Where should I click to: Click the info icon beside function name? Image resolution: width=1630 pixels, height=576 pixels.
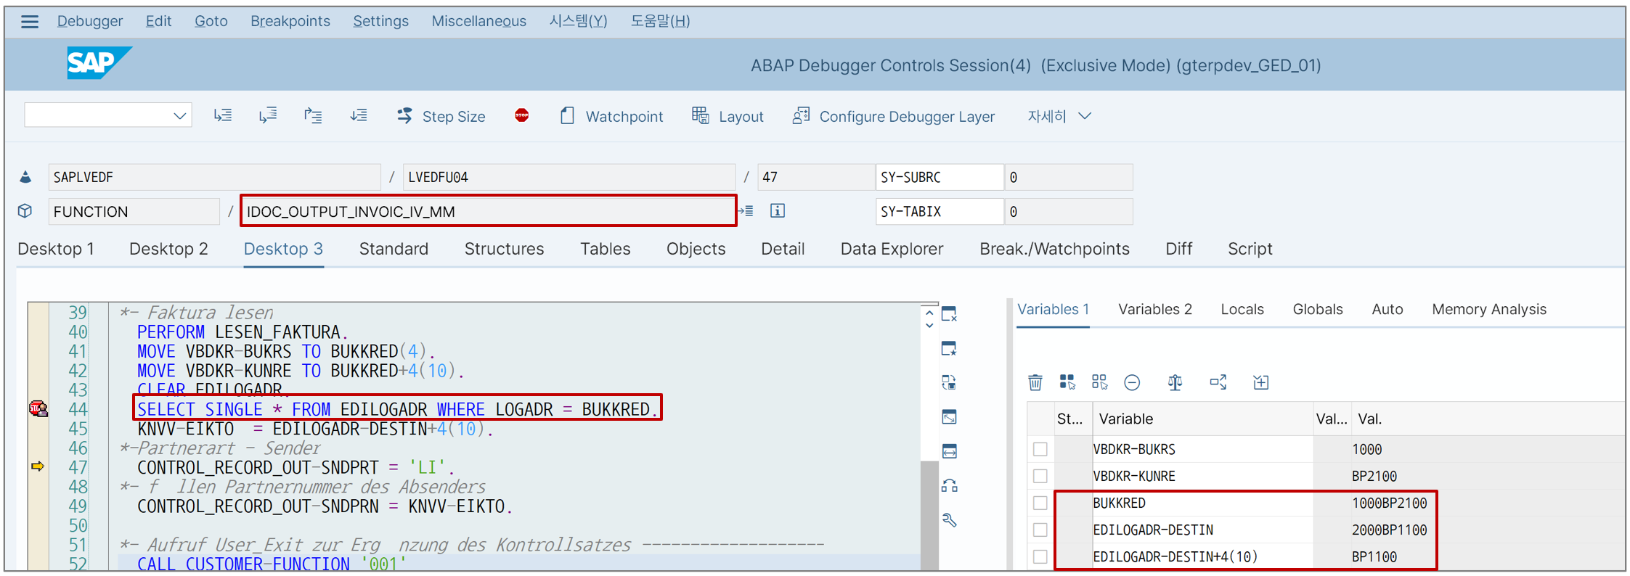(778, 210)
